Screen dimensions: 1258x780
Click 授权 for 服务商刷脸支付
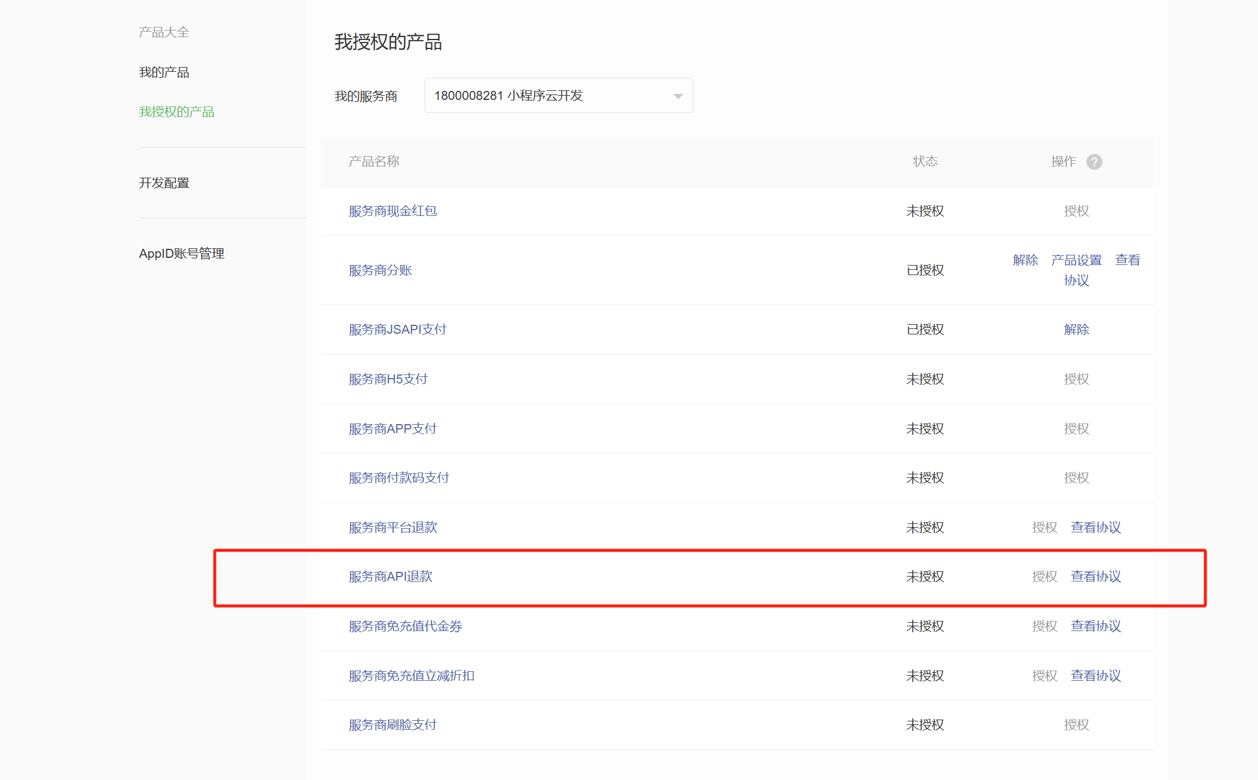tap(1076, 725)
